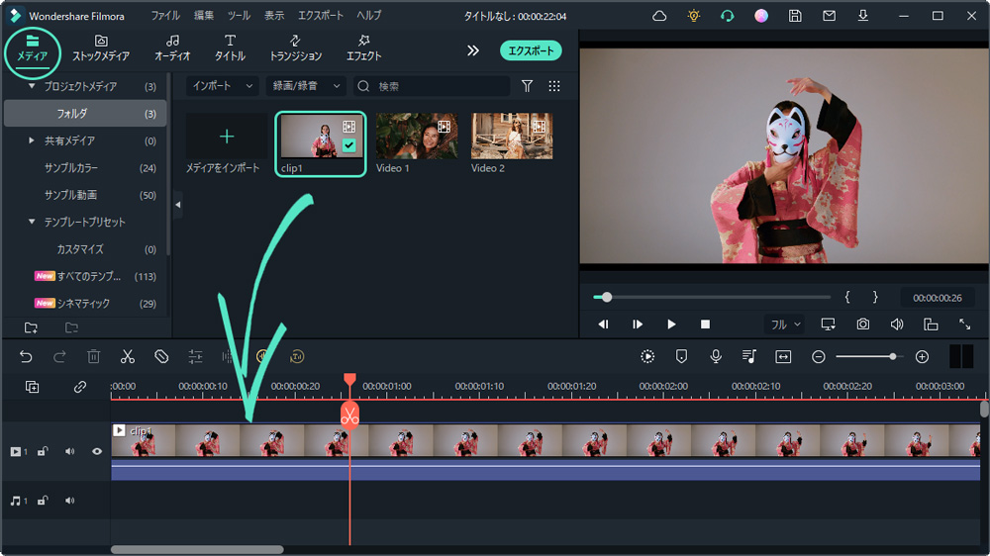
Task: Open the ファイル menu
Action: coord(165,15)
